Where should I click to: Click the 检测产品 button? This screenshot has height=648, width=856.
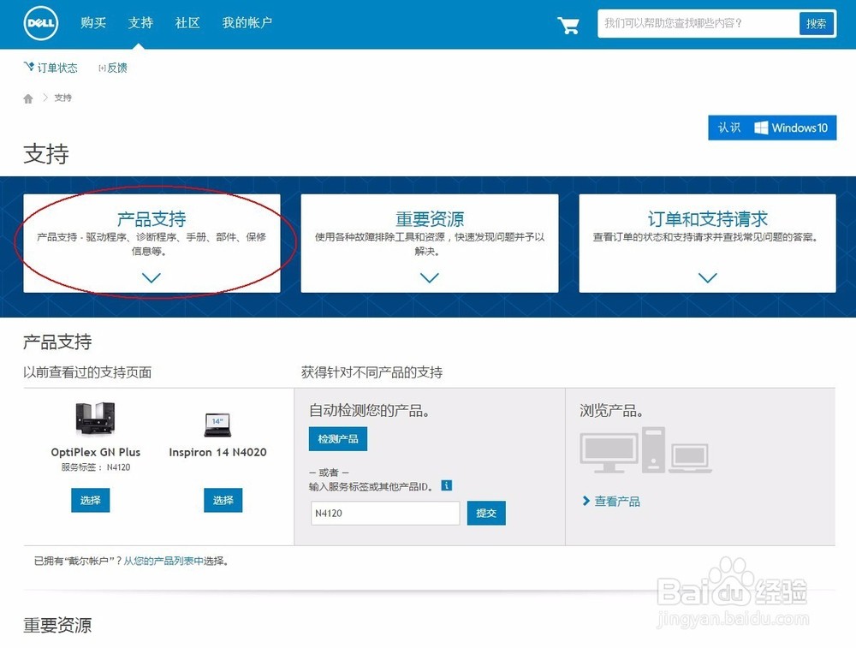(x=338, y=439)
